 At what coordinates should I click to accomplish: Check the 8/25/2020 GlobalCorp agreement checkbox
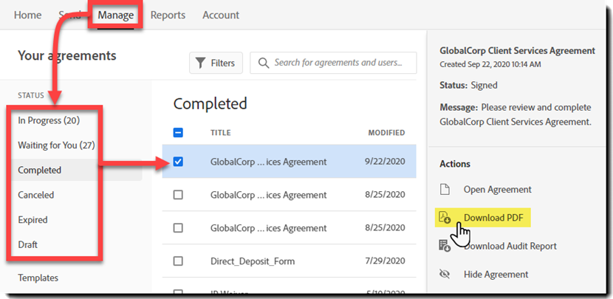178,195
